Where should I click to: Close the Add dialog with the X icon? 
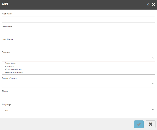click(153, 4)
